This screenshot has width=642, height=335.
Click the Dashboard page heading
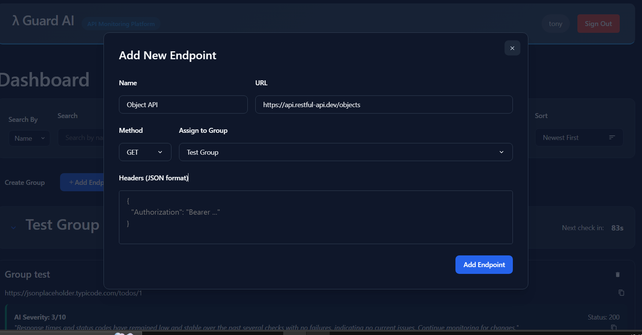pos(45,80)
